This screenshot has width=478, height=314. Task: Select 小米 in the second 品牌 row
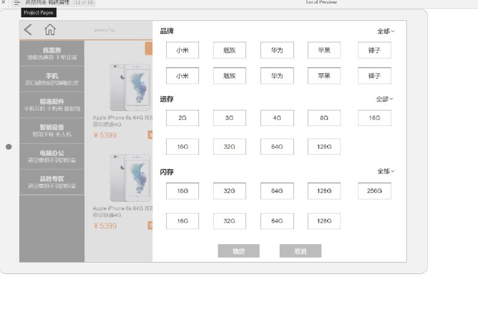pos(182,76)
